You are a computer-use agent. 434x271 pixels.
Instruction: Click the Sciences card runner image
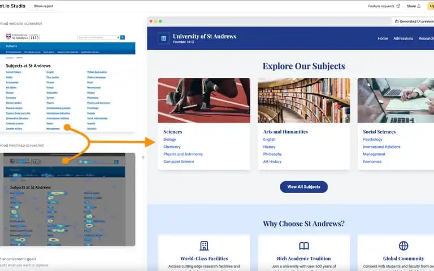point(204,100)
